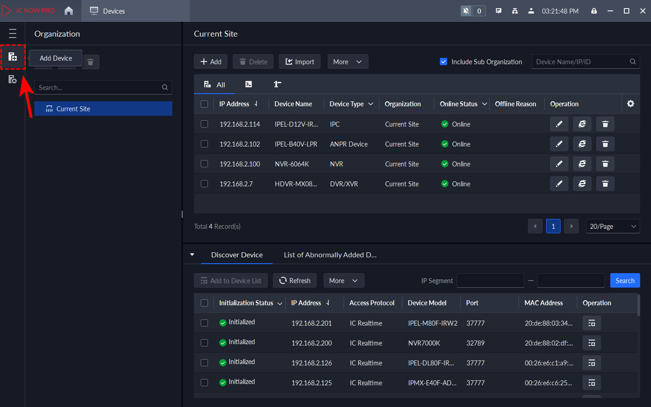Open web page icon for NVR-6064K
This screenshot has width=651, height=407.
point(582,164)
